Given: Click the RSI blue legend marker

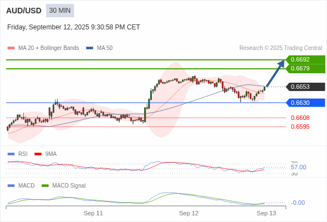Looking at the screenshot, I should pos(11,154).
